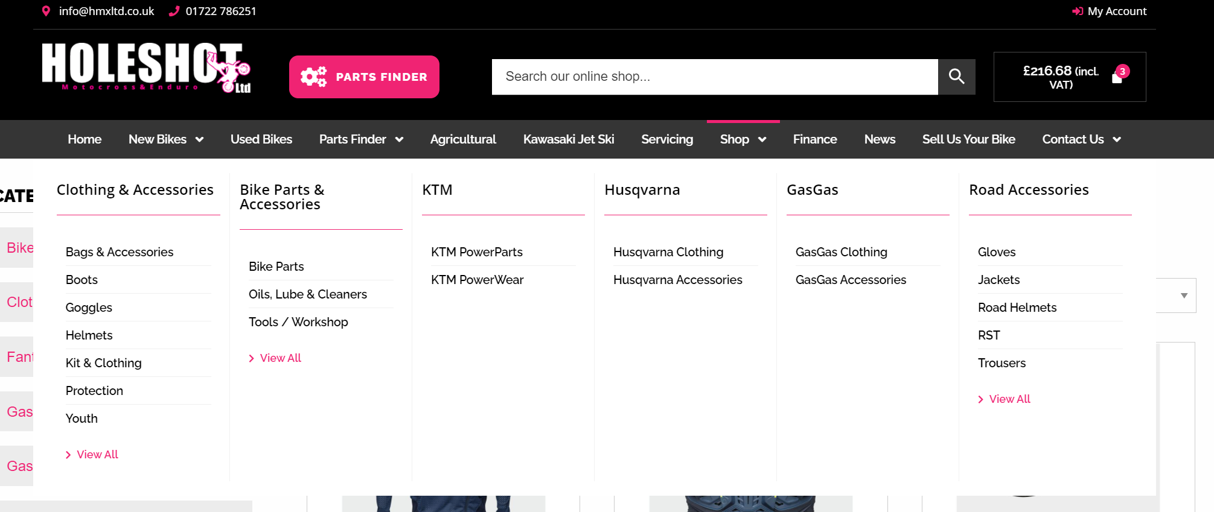Click the My Account login icon

point(1077,11)
